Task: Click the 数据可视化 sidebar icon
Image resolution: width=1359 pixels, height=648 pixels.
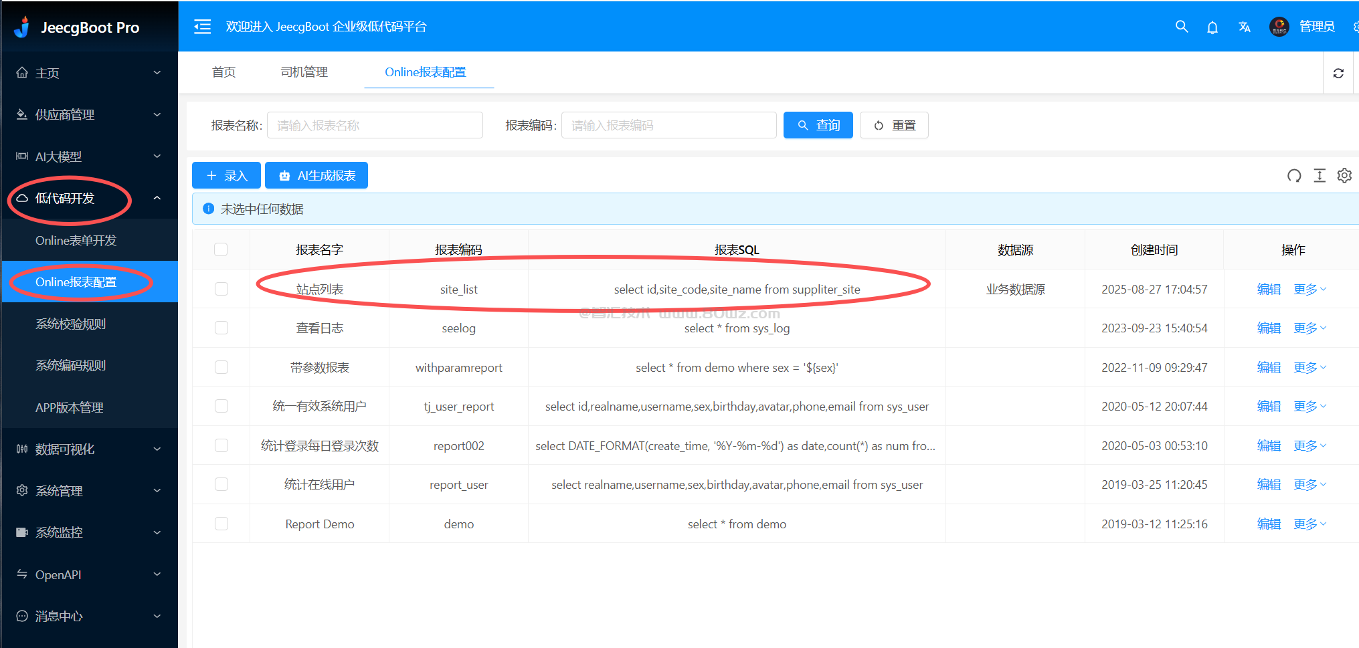Action: pos(22,449)
